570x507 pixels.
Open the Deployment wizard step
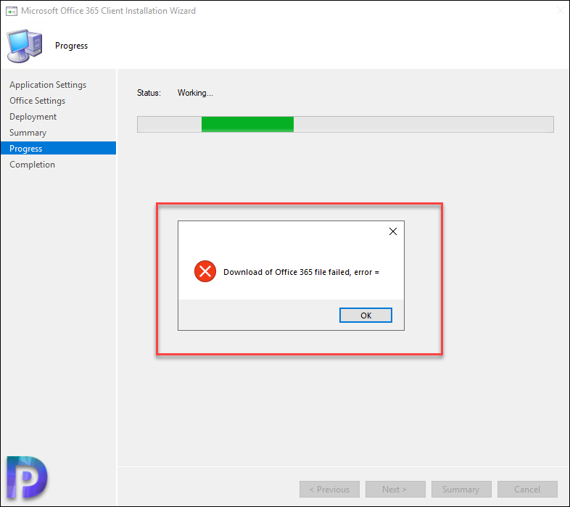[33, 117]
